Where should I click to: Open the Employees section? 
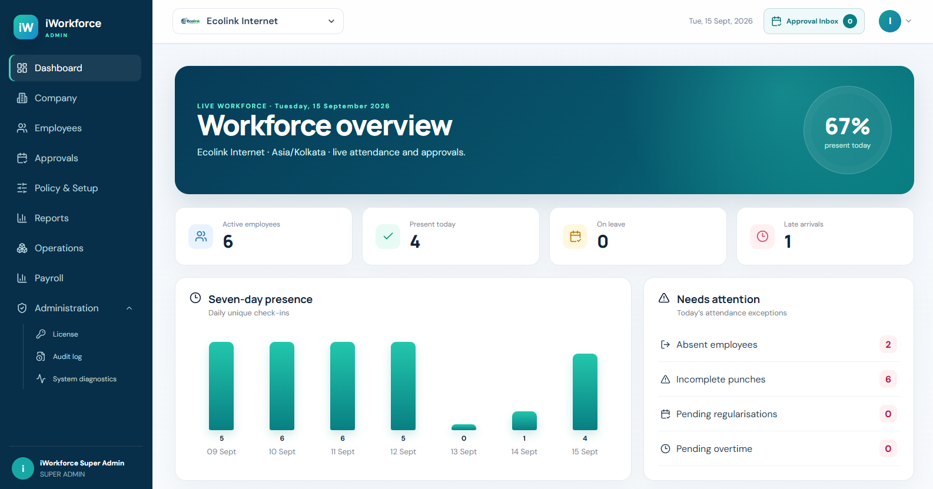coord(75,128)
